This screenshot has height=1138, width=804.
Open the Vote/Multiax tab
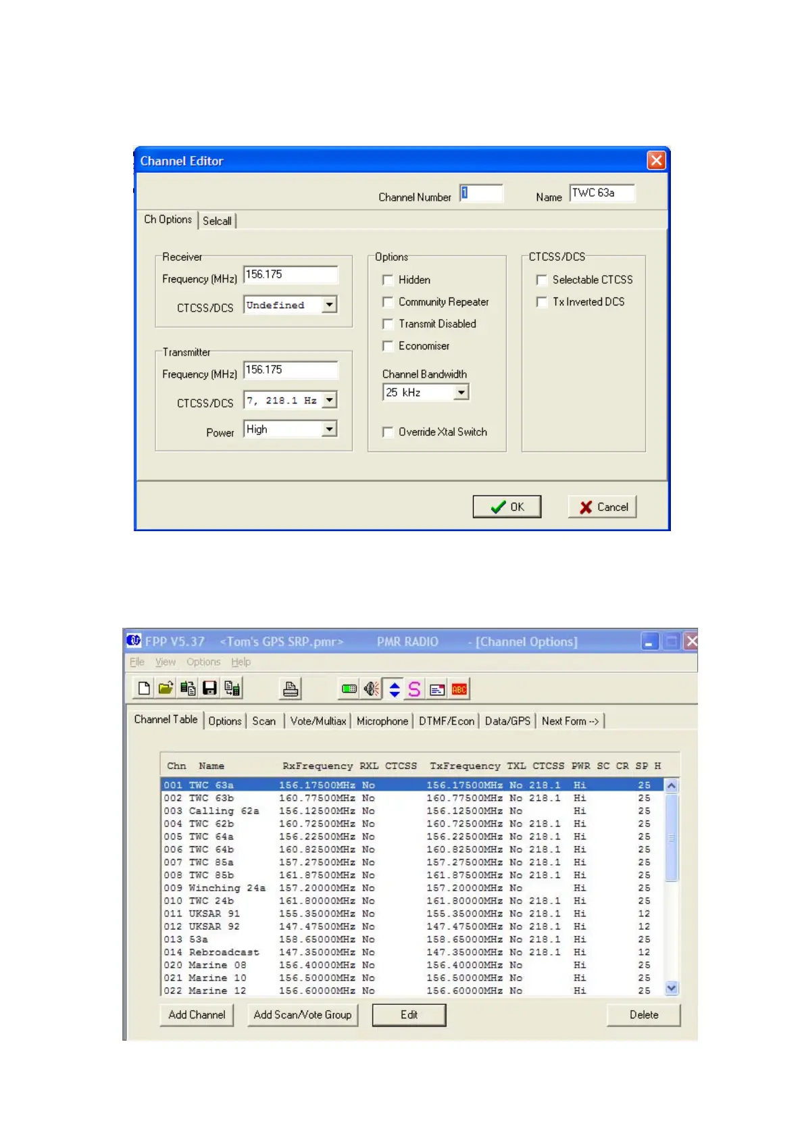[318, 721]
